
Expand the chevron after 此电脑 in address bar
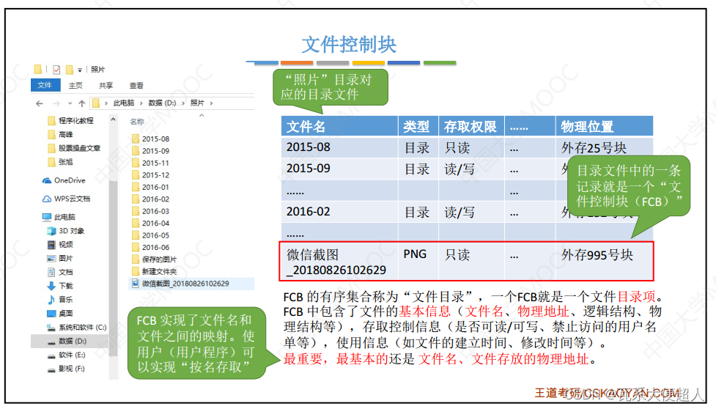tap(141, 103)
